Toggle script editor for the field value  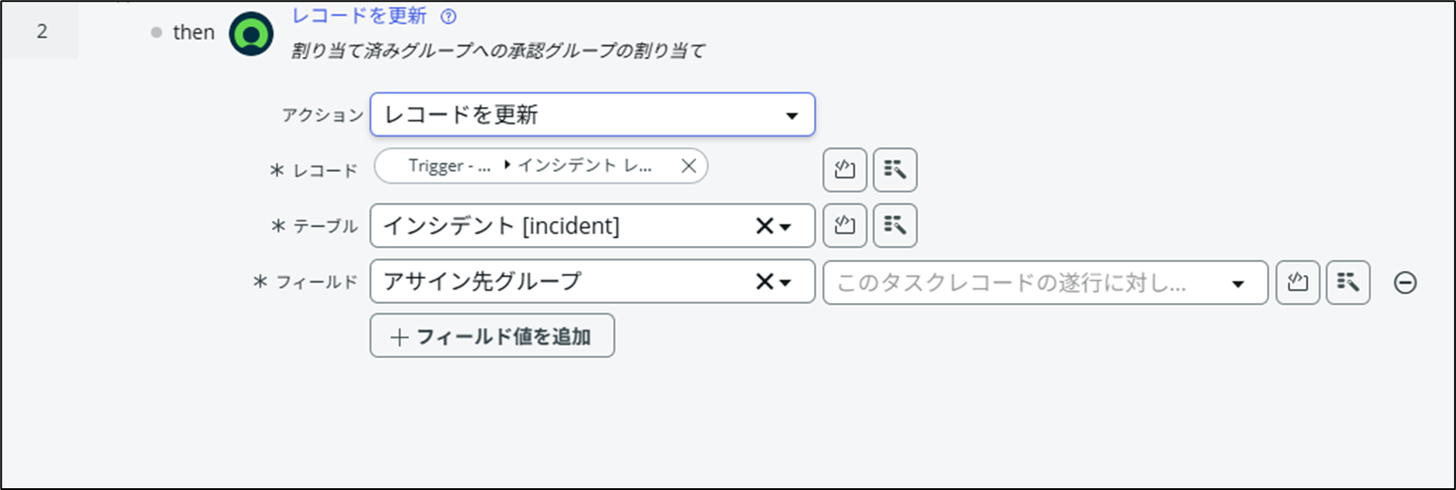click(1297, 282)
